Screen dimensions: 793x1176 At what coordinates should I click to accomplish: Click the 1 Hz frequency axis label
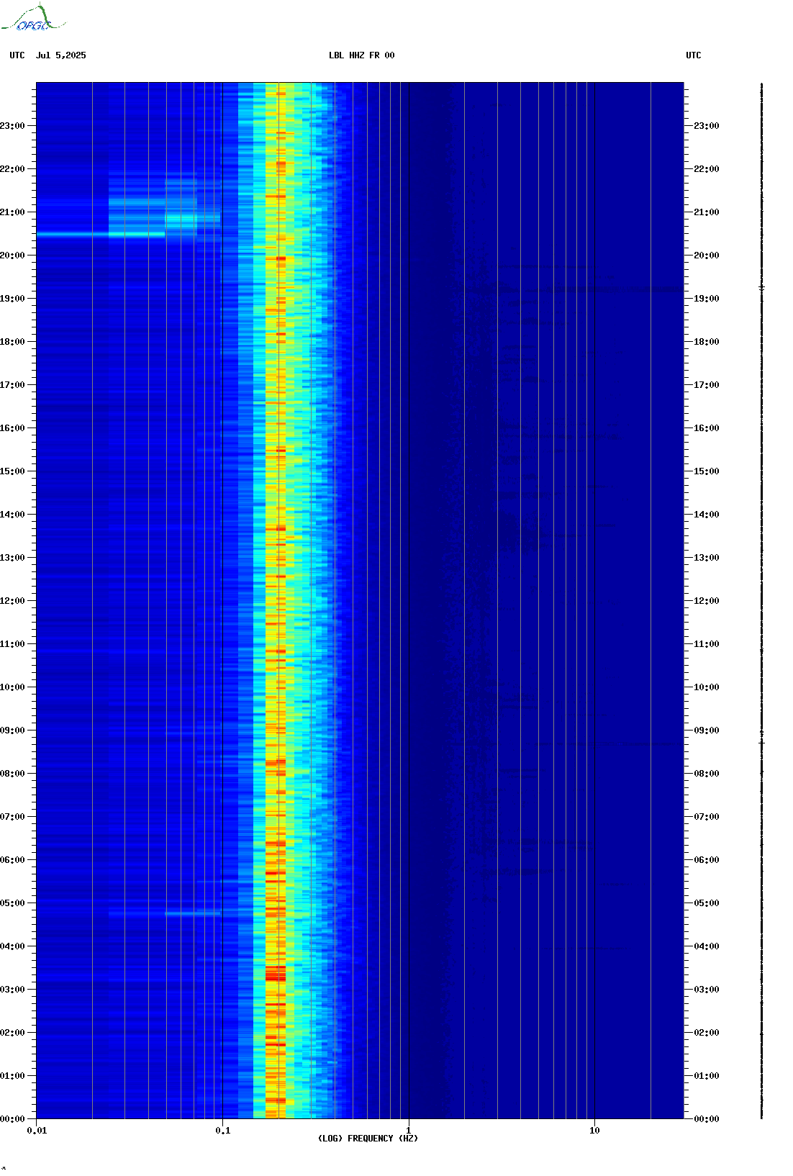[409, 1131]
